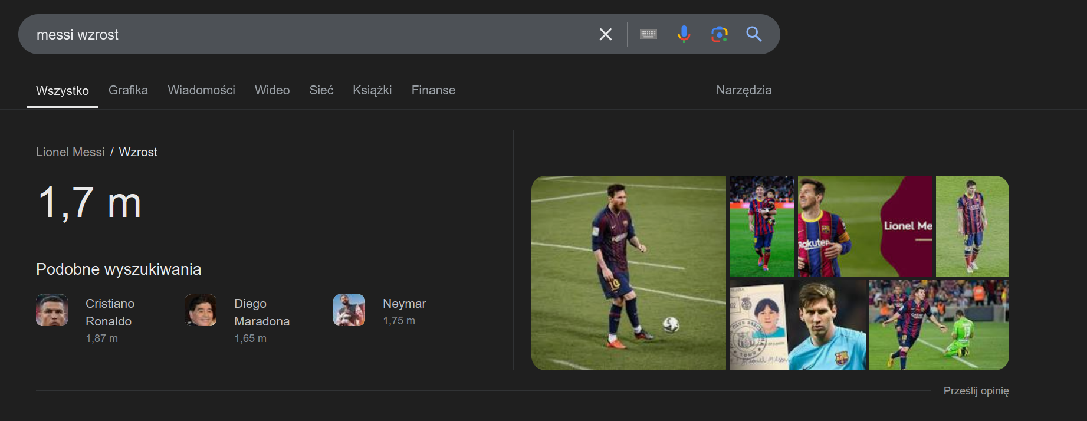Open the search by image lens icon

pyautogui.click(x=719, y=34)
